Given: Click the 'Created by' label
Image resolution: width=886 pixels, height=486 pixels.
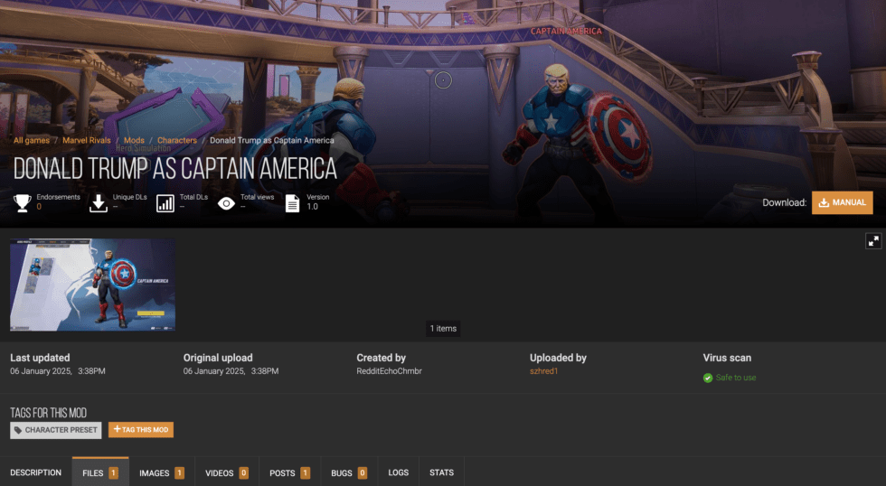Looking at the screenshot, I should 382,358.
